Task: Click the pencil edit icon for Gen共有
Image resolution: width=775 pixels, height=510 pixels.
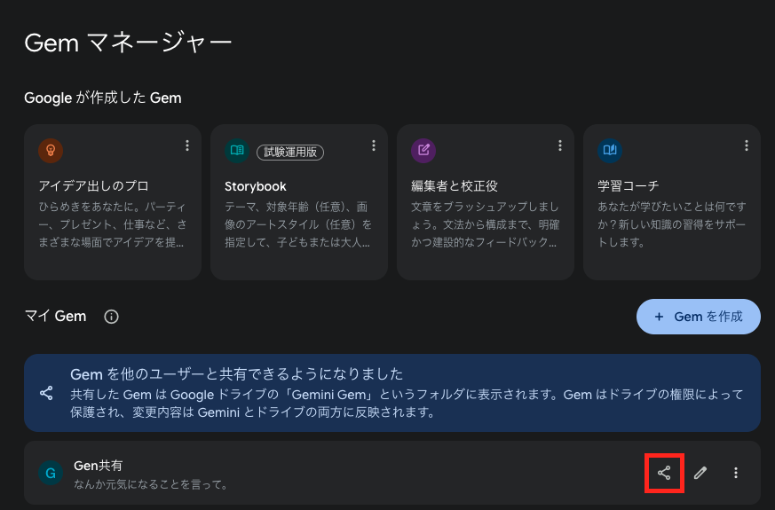Action: tap(700, 473)
